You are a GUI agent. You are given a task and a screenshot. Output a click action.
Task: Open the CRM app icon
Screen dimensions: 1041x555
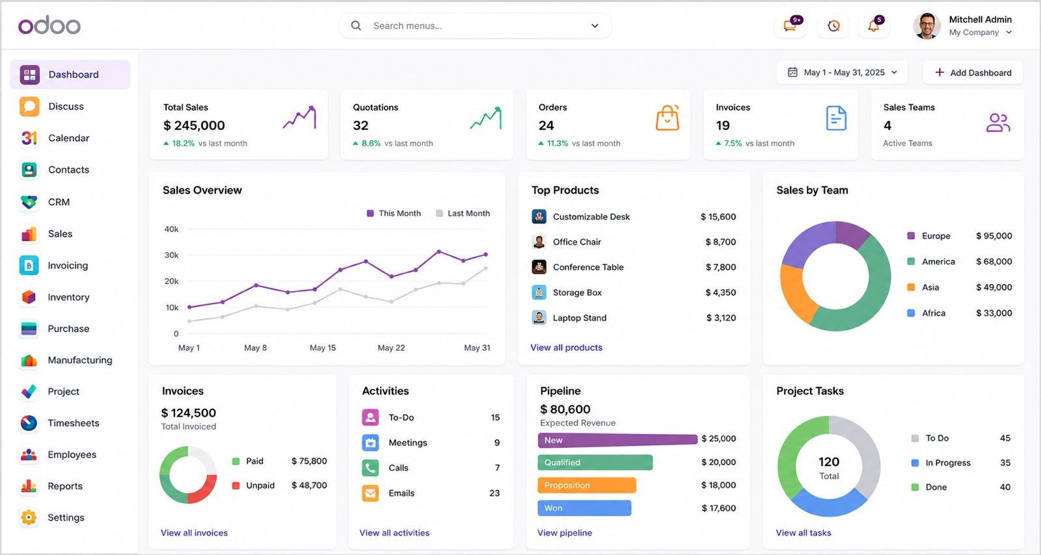(29, 202)
